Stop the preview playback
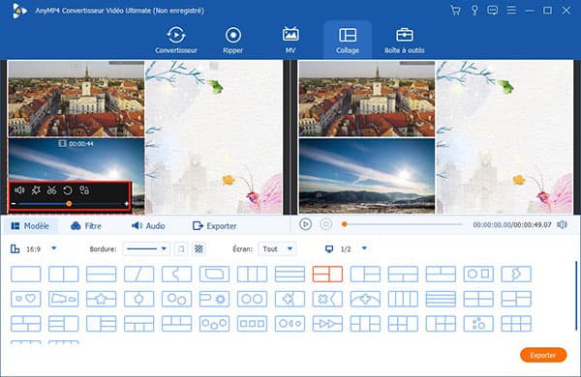 tap(326, 224)
